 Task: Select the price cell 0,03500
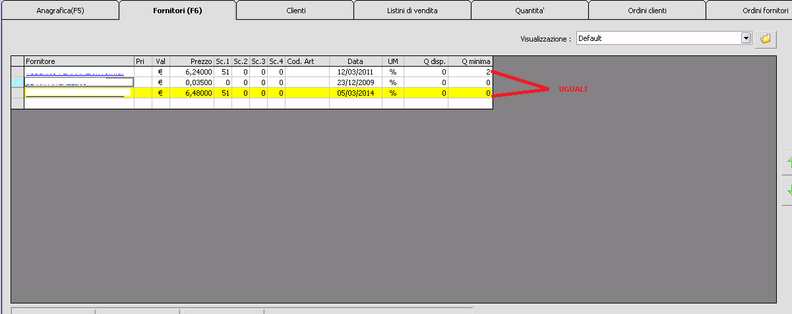192,82
